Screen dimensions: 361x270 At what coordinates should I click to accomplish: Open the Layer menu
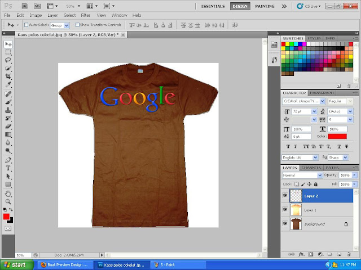point(52,15)
